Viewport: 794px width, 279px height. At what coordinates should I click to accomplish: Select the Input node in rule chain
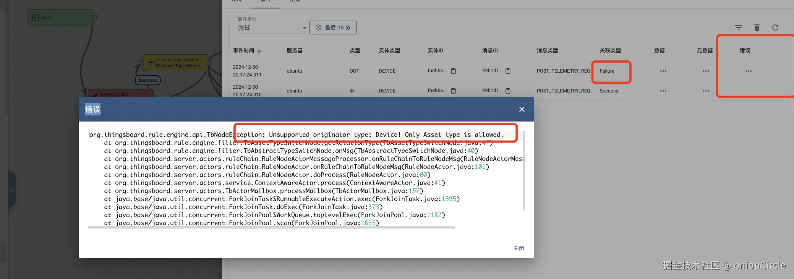click(x=60, y=18)
